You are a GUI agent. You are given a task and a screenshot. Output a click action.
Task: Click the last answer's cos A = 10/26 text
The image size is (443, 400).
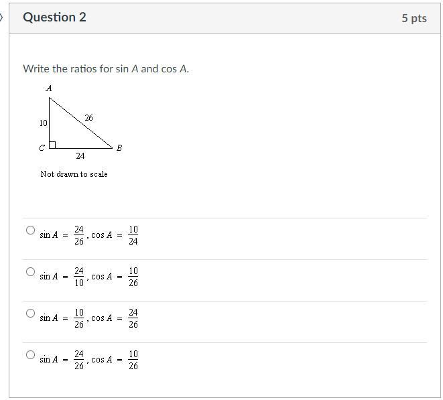coord(115,360)
